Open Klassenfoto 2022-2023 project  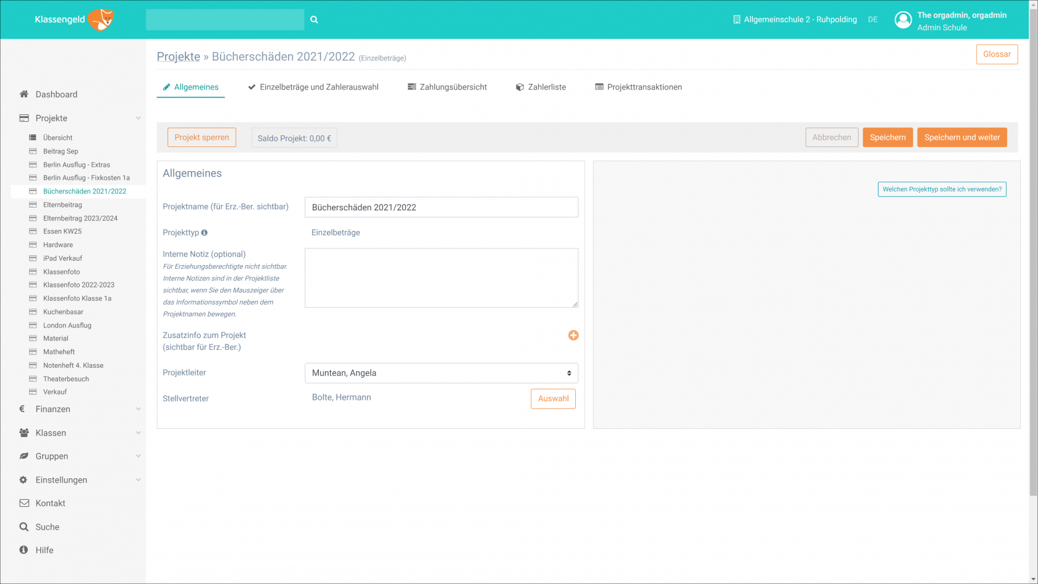point(78,285)
